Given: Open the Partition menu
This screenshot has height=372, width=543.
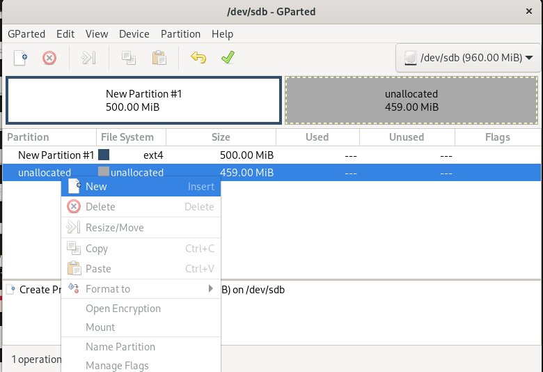Looking at the screenshot, I should click(x=180, y=33).
